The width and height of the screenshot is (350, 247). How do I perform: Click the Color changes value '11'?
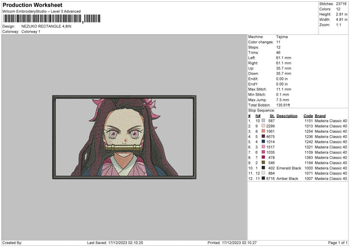(278, 42)
